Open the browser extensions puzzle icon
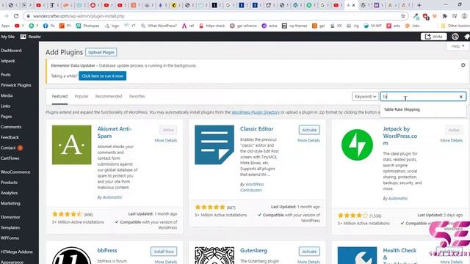This screenshot has width=470, height=264. (x=445, y=16)
